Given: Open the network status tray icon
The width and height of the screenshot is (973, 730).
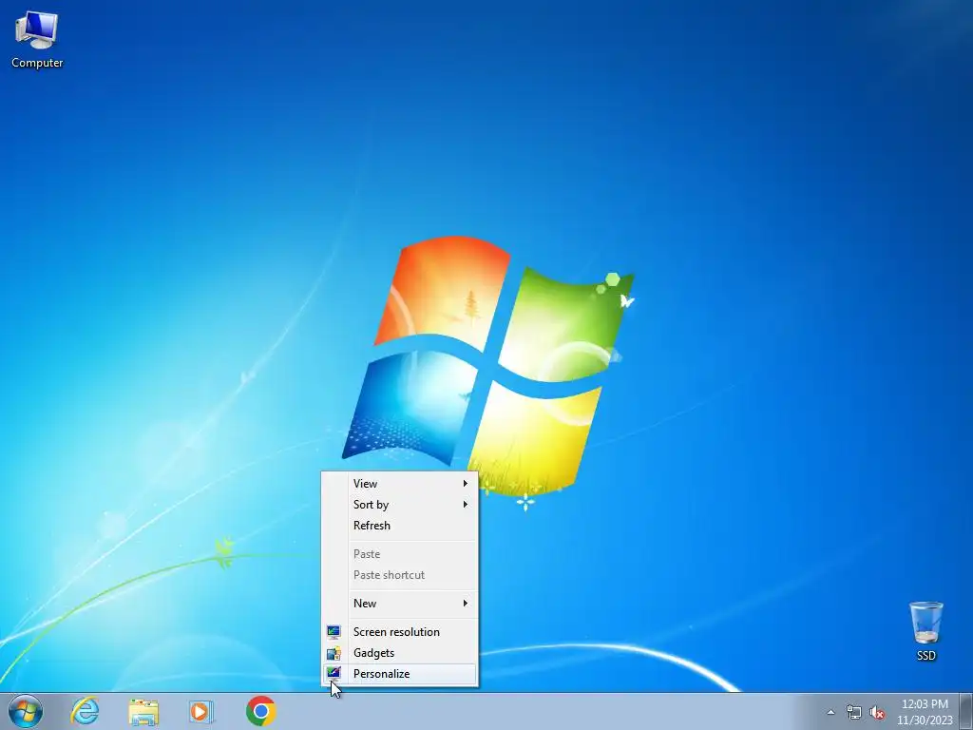Looking at the screenshot, I should 854,713.
